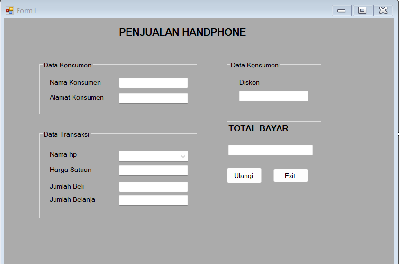This screenshot has height=264, width=399.
Task: Select the Harga Satuan input field
Action: click(153, 170)
